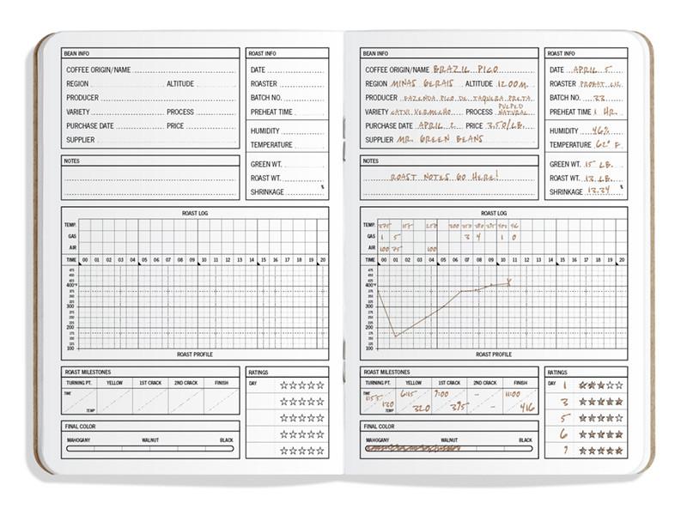Click the filled Final Color bar on right page
Viewport: 687px width, 509px height.
tap(448, 448)
